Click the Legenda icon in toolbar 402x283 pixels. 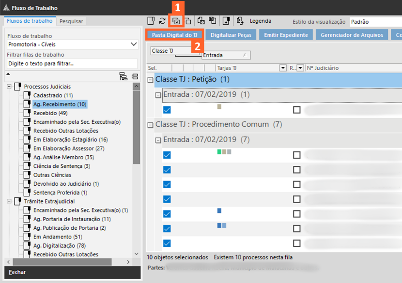240,21
